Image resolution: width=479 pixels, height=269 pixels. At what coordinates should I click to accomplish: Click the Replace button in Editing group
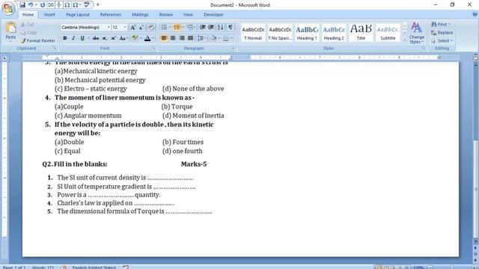pyautogui.click(x=442, y=32)
